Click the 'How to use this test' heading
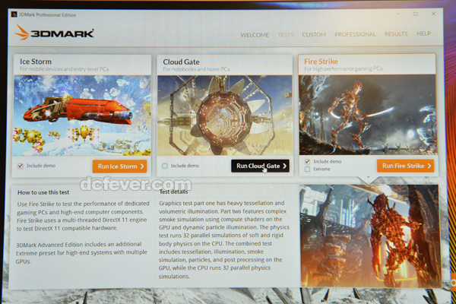This screenshot has width=456, height=304. 43,192
